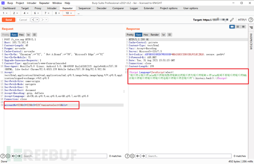Toggle the Inspector panel menu icon
Screen dimensions: 254x164
click(x=251, y=28)
